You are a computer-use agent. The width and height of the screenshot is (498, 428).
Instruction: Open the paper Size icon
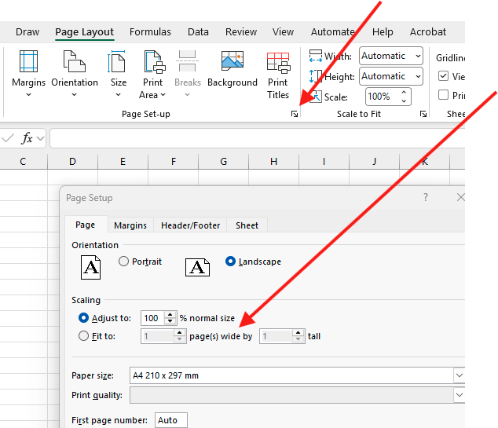pos(117,61)
